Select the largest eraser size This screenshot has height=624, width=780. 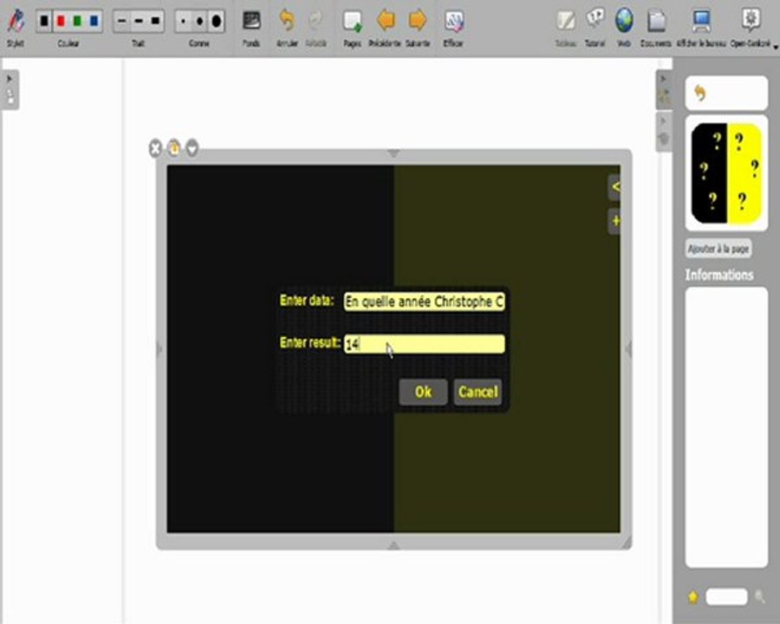tap(216, 21)
